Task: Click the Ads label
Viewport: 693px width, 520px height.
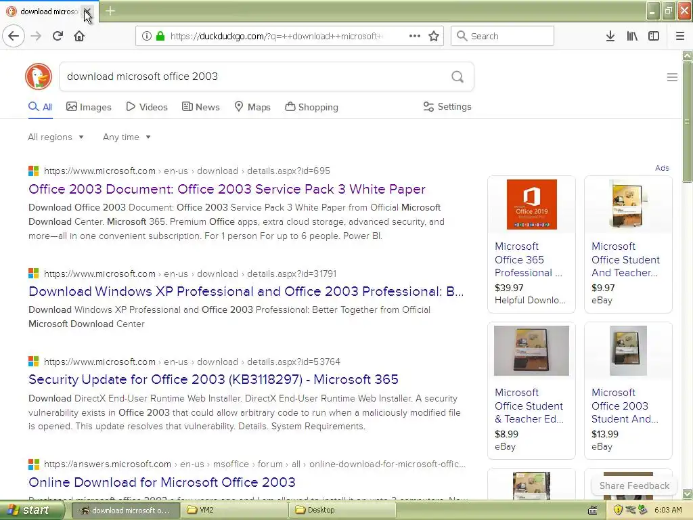Action: [662, 168]
